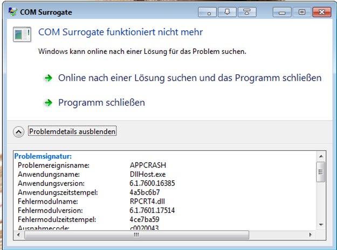Click the 6.1.7600.16385 version value

pos(152,183)
